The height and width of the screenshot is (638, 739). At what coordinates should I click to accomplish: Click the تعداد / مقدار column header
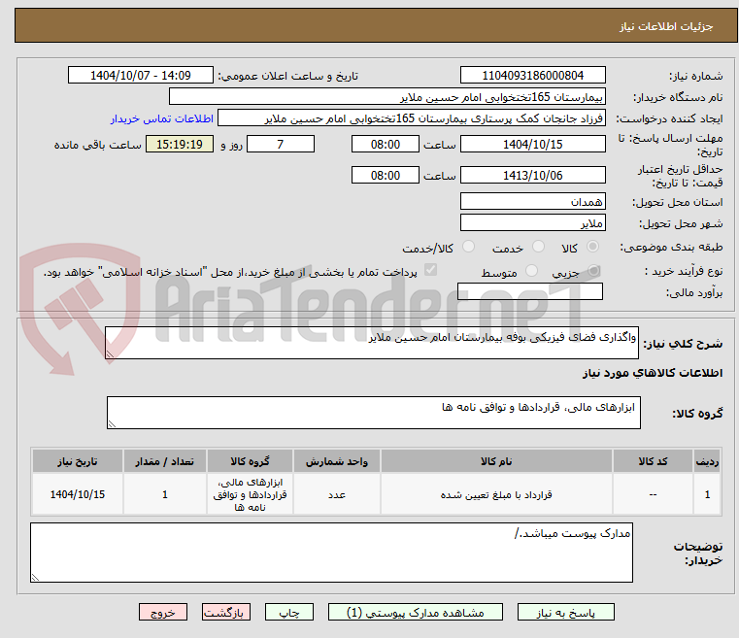coord(165,461)
